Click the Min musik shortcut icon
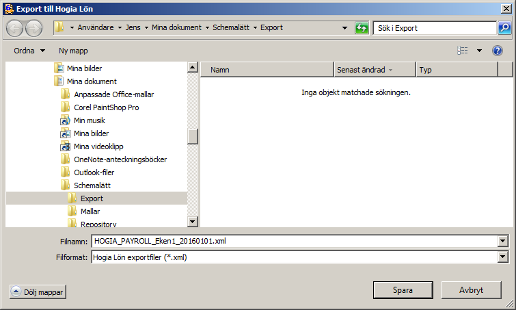516x310 pixels. pyautogui.click(x=65, y=120)
